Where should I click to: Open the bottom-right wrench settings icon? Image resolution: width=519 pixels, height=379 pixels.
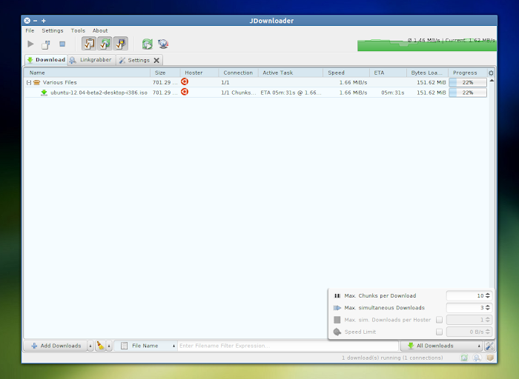coord(489,346)
